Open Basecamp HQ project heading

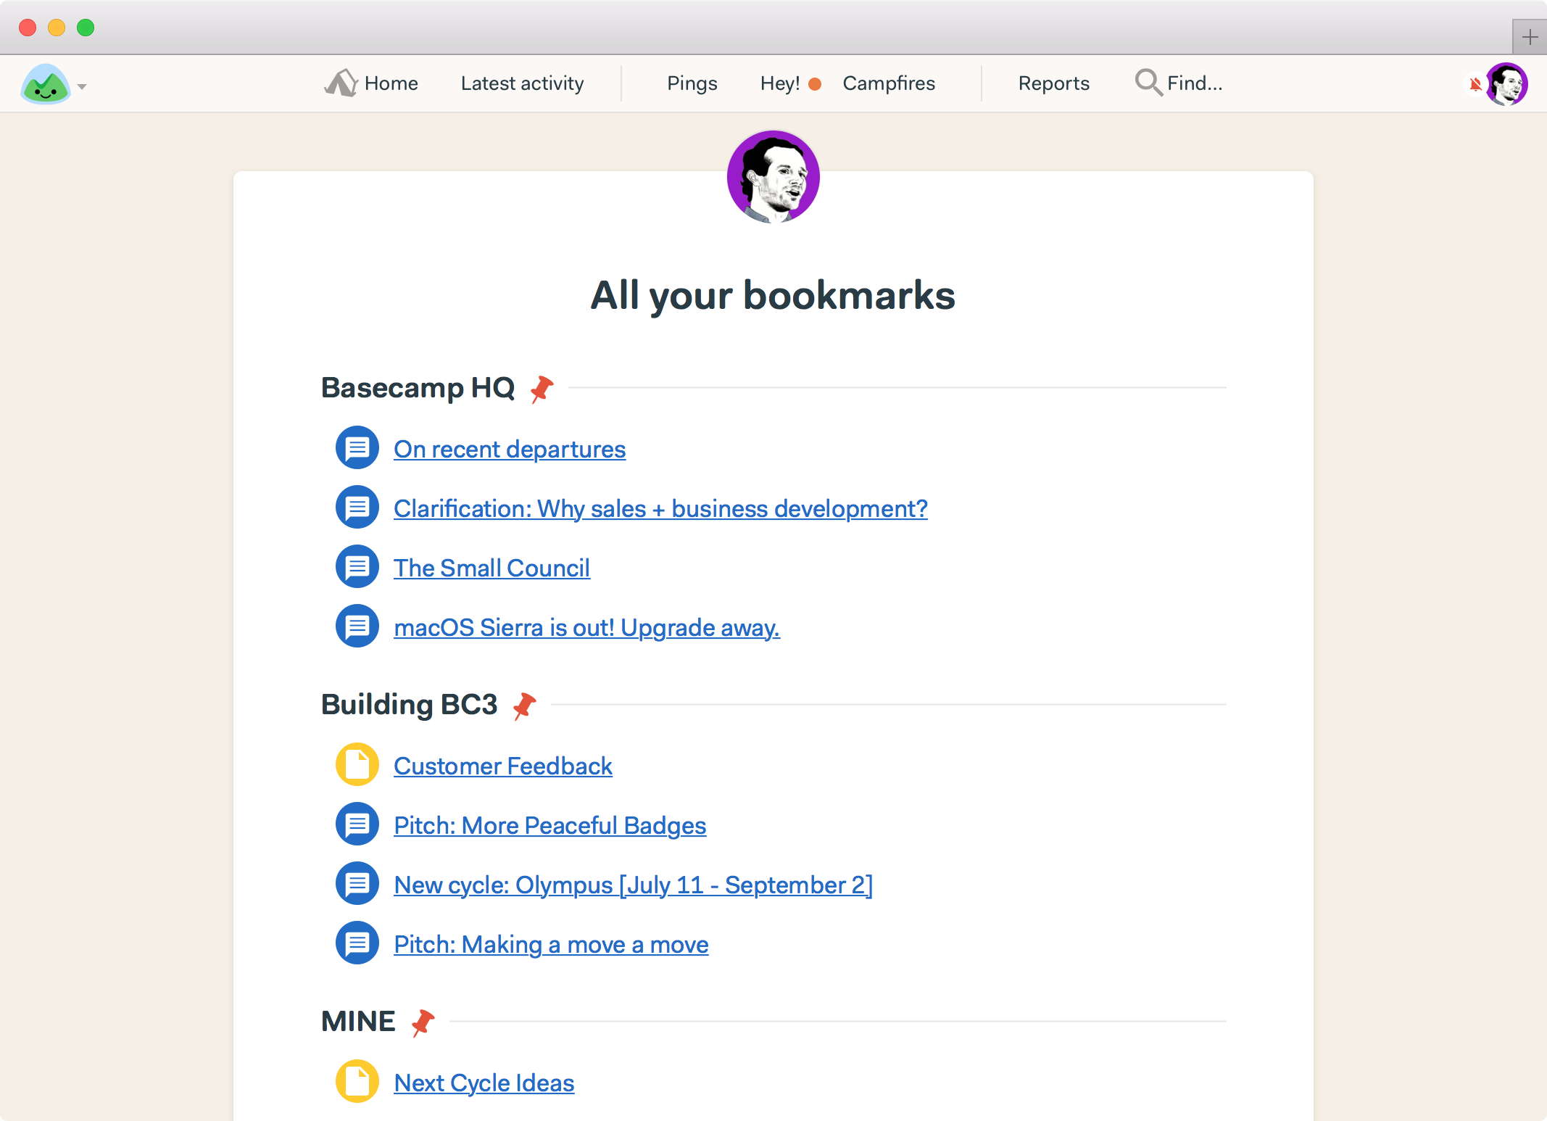418,388
